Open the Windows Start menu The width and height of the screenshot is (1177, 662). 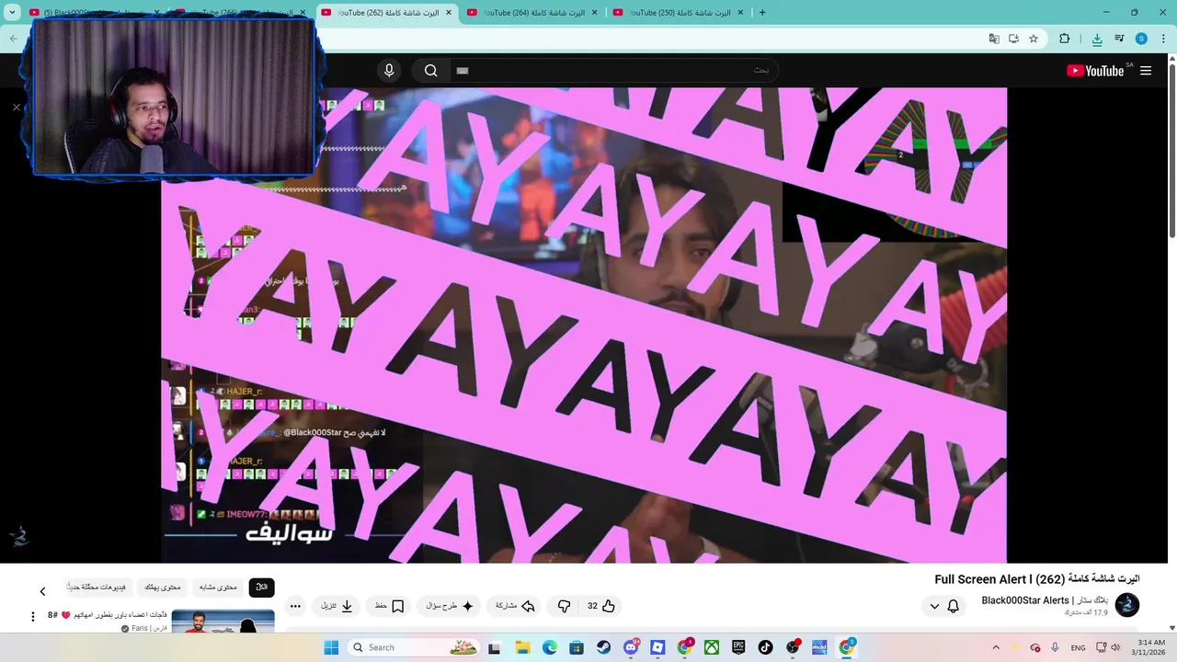(331, 647)
